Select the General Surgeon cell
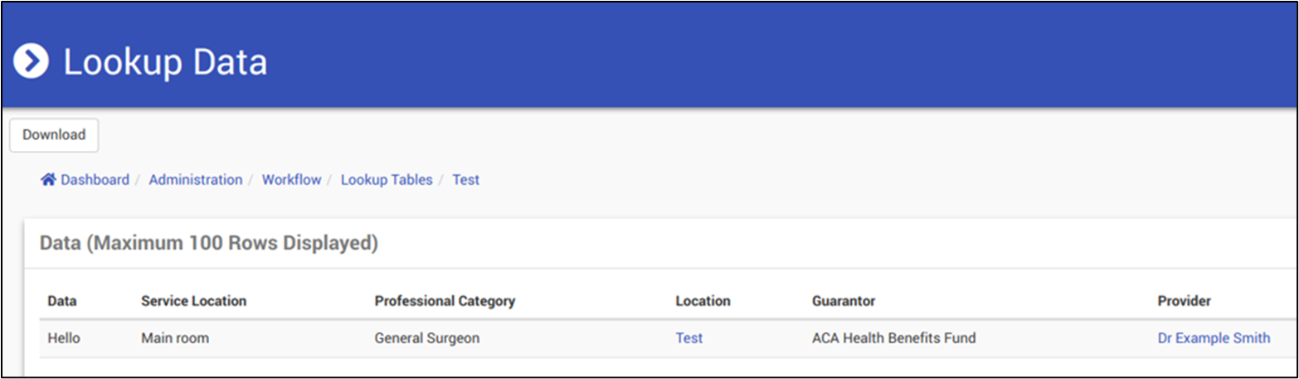This screenshot has width=1299, height=379. [426, 338]
